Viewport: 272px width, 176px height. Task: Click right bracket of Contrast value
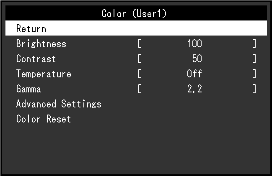coord(254,59)
